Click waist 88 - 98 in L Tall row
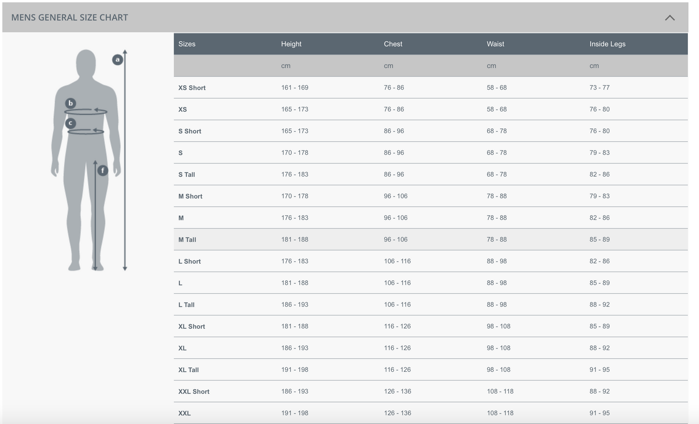 [x=497, y=305]
